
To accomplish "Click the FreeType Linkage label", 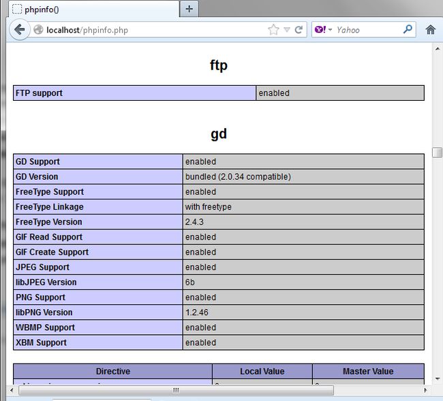I will coord(50,207).
